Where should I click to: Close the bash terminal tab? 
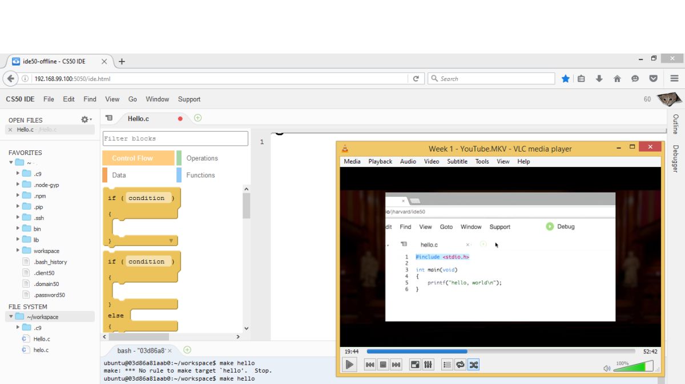coord(170,351)
